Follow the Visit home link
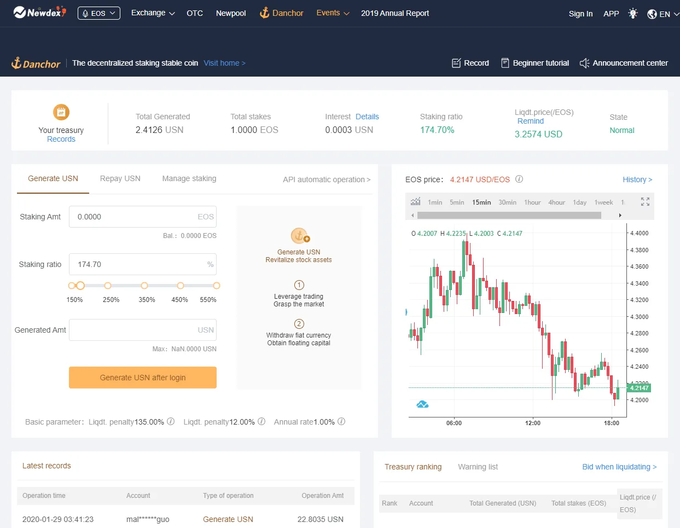This screenshot has width=680, height=528. [224, 63]
